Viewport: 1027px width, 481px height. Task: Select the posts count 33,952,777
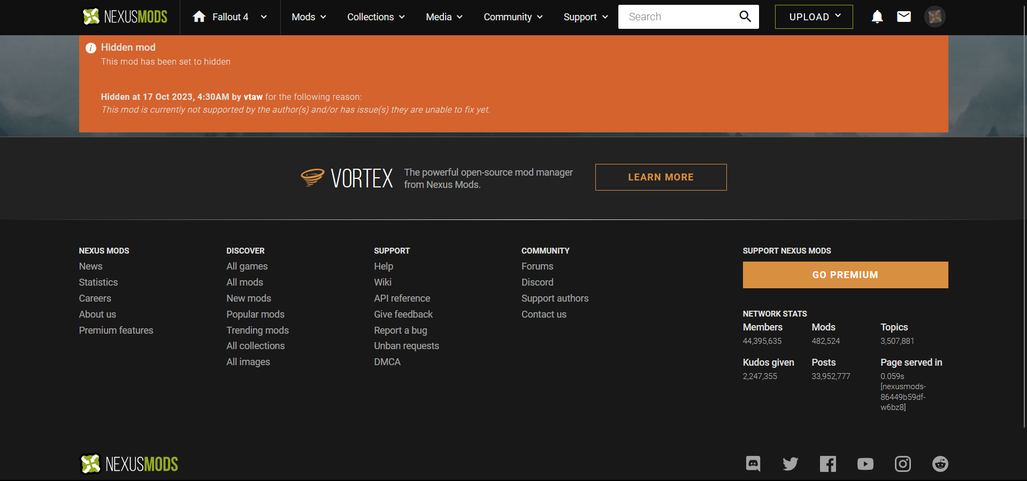(831, 376)
